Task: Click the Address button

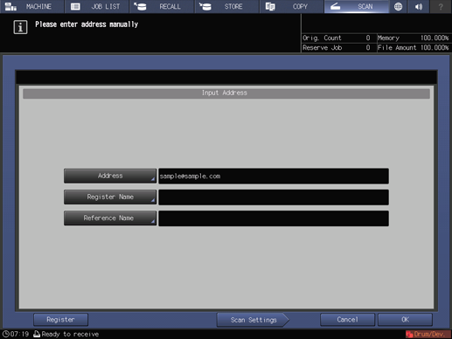Action: (110, 176)
